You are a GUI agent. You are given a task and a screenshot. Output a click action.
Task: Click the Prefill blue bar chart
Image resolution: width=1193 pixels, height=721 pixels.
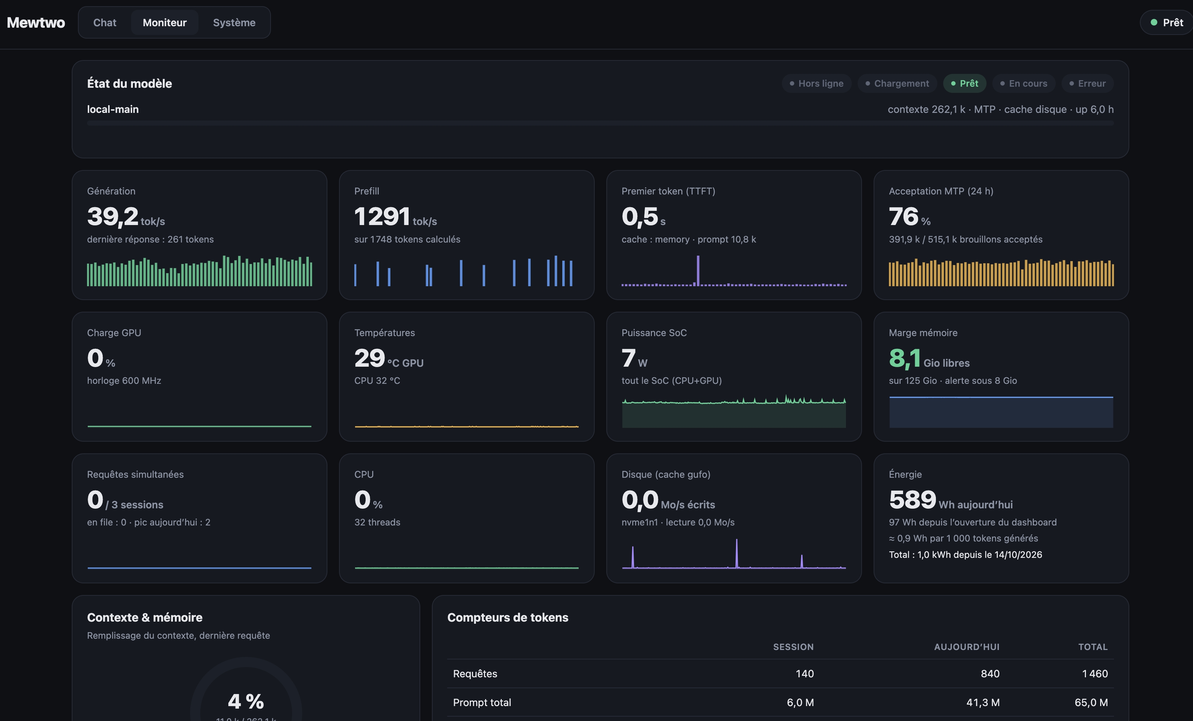coord(463,271)
